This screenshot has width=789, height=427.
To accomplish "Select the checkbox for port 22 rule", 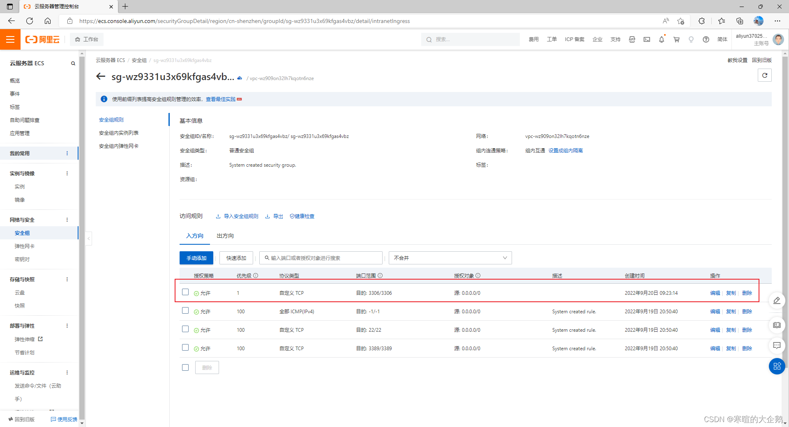I will click(x=185, y=329).
